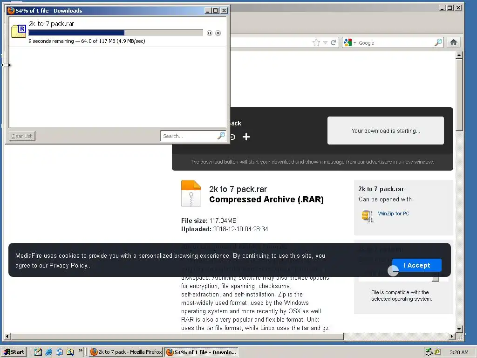477x358 pixels.
Task: Open the search engine dropdown next to Google icon
Action: (x=354, y=42)
